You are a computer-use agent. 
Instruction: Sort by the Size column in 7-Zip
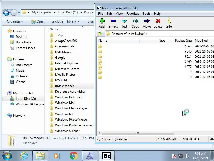[153, 41]
